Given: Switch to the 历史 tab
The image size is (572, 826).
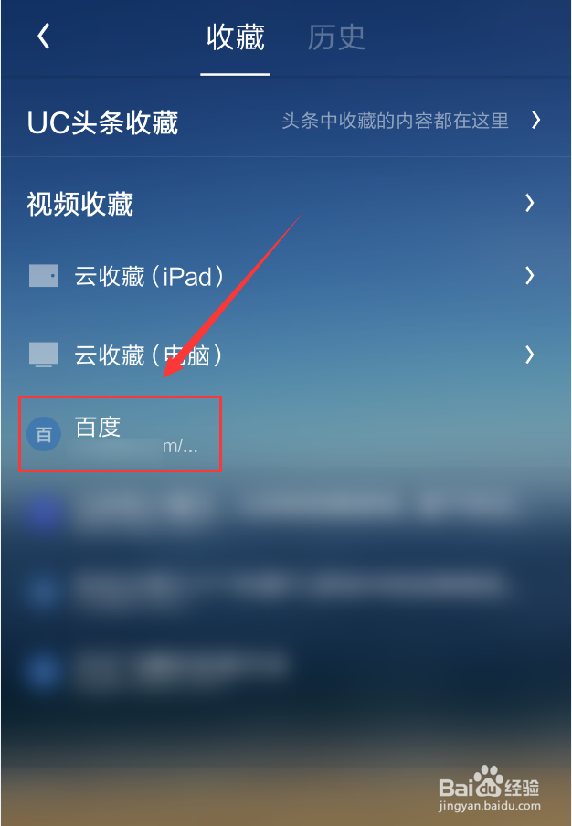Looking at the screenshot, I should coord(336,37).
